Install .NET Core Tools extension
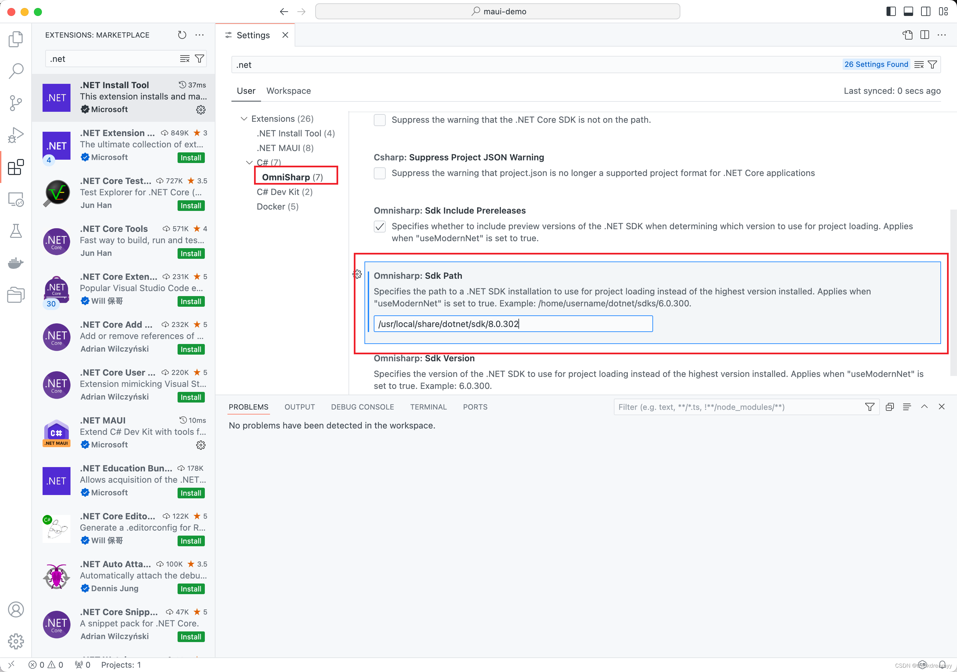The height and width of the screenshot is (672, 957). pos(191,254)
